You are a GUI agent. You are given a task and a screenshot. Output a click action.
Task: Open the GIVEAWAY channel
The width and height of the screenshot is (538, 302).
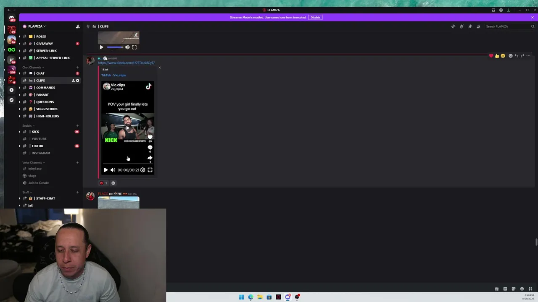click(51, 44)
